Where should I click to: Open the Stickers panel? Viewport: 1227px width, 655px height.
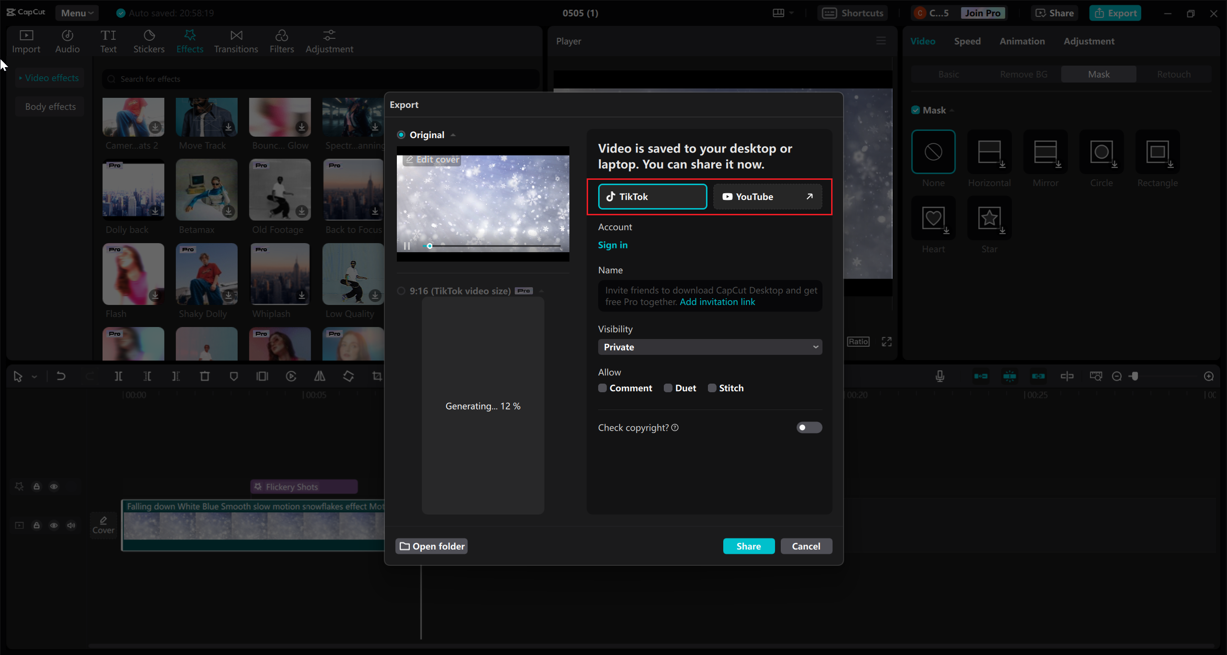pos(149,41)
